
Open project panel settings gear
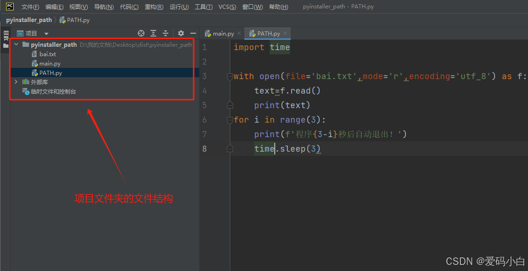pos(181,33)
